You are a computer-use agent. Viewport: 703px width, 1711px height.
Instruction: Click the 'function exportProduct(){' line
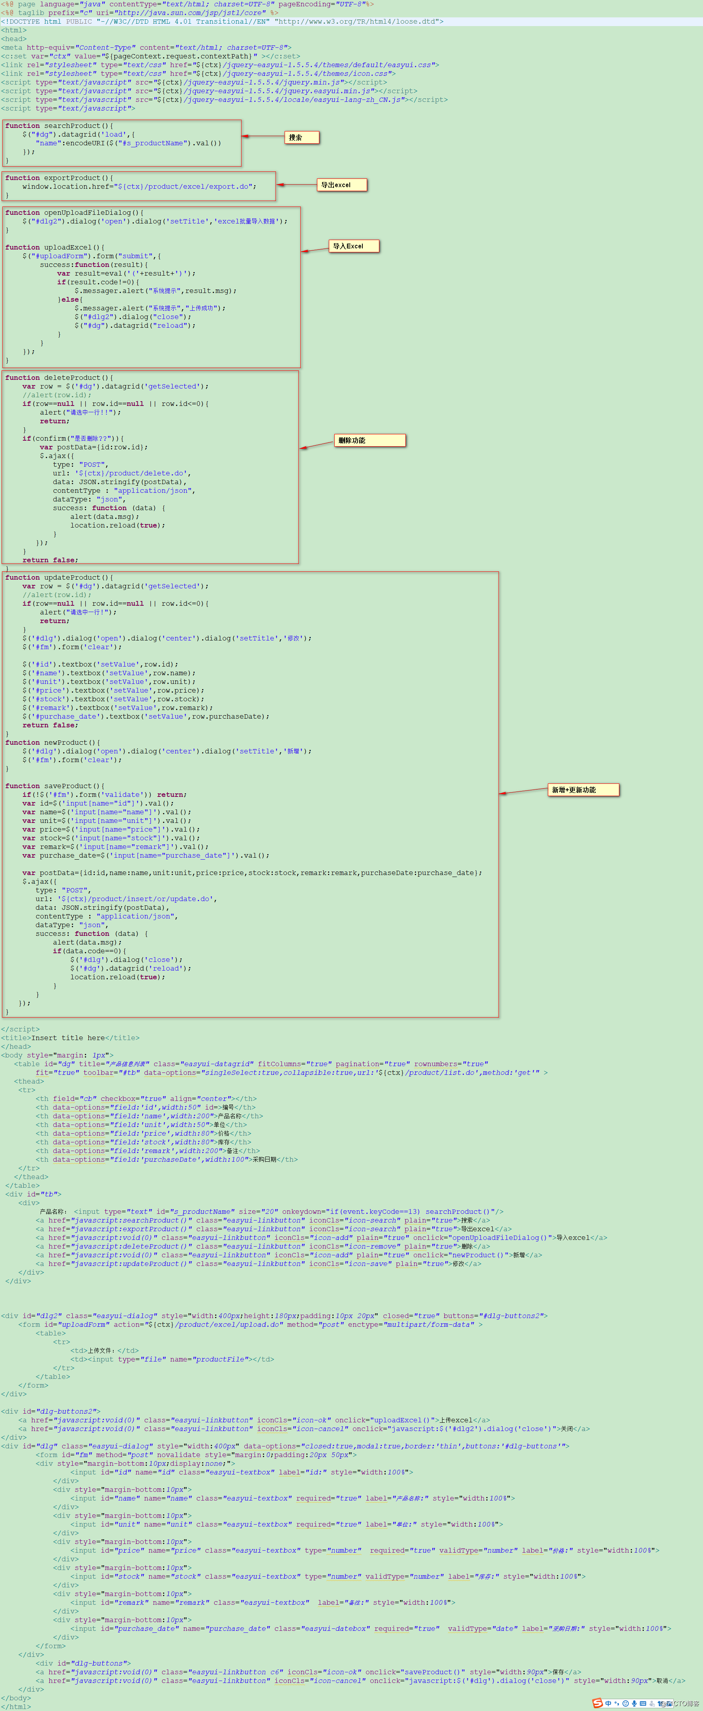click(x=59, y=178)
